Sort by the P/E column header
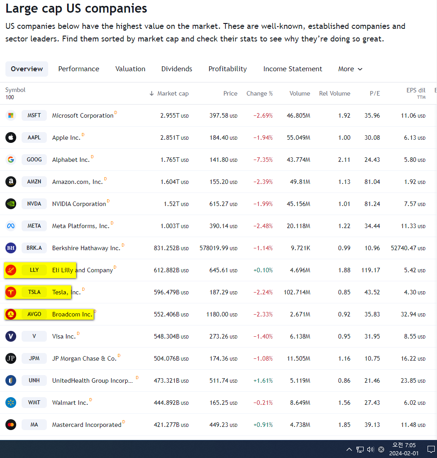 (375, 93)
